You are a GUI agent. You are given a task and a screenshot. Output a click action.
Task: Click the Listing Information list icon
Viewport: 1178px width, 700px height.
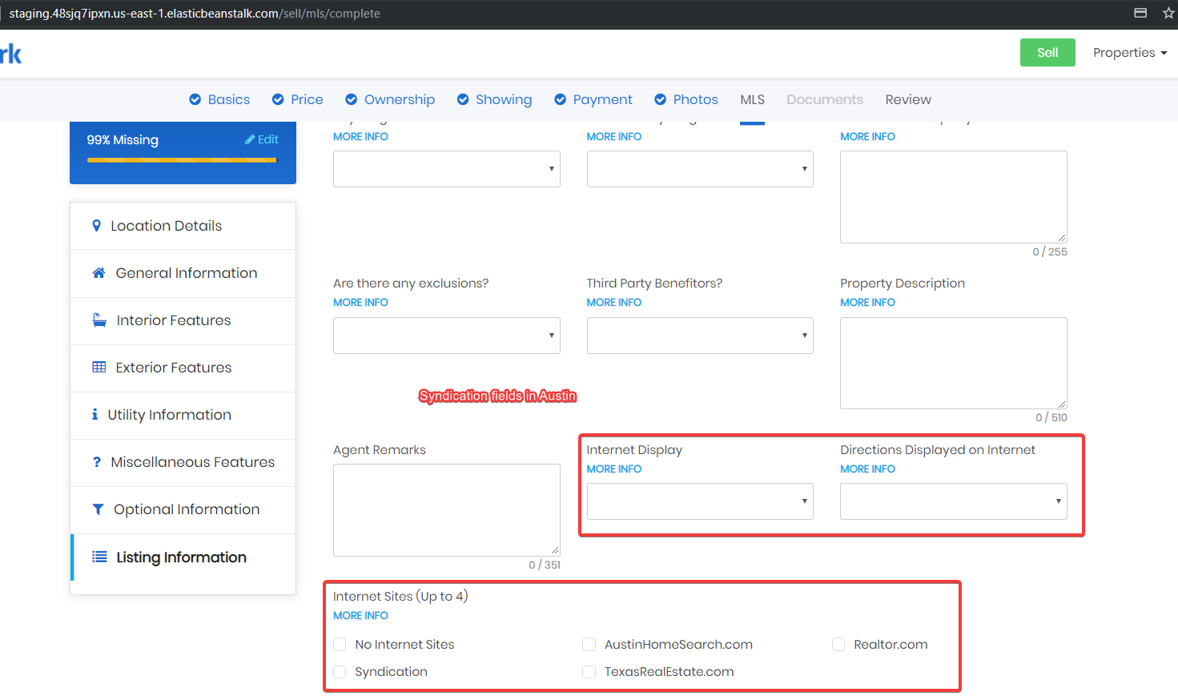coord(99,557)
